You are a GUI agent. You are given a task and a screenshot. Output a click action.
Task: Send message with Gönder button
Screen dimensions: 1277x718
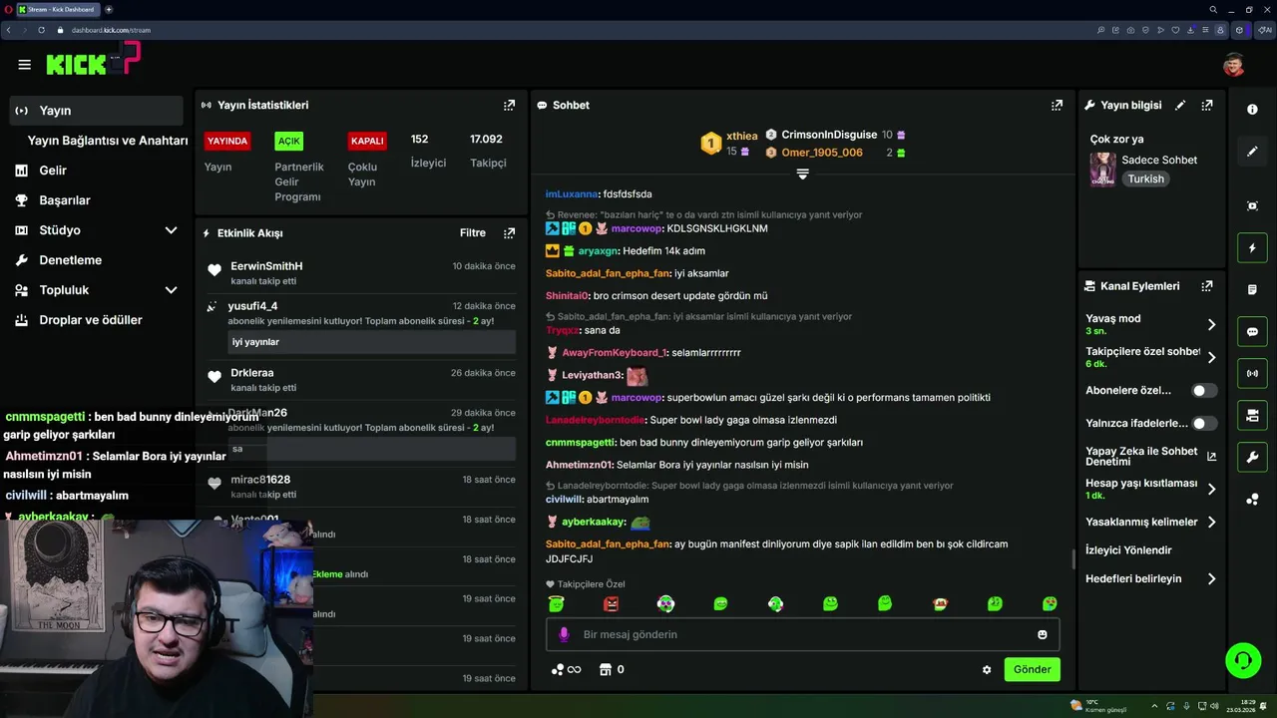click(1032, 669)
